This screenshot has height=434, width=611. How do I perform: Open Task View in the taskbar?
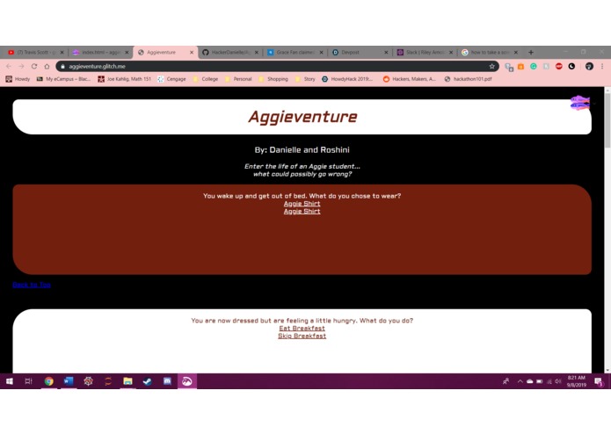tap(28, 381)
